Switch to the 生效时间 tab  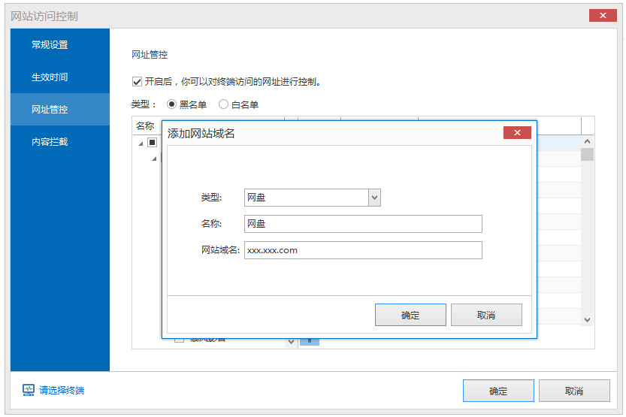50,77
